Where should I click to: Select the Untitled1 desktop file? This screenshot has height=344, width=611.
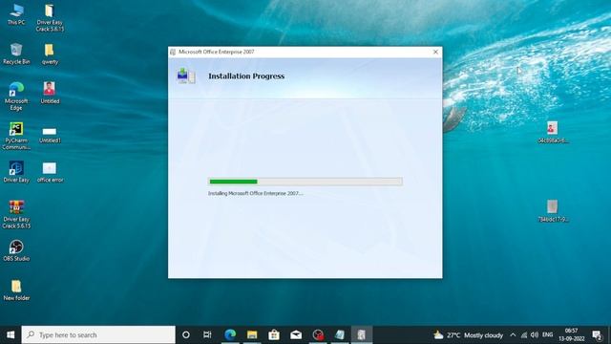(50, 135)
